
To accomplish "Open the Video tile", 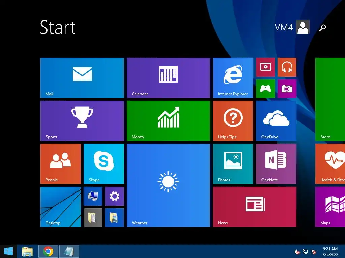I will click(265, 67).
